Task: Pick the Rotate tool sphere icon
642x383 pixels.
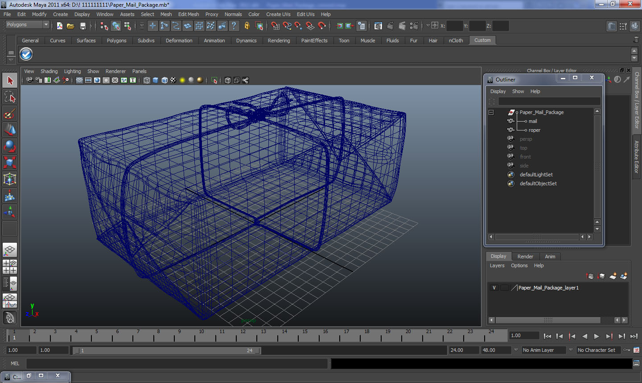Action: click(x=10, y=146)
